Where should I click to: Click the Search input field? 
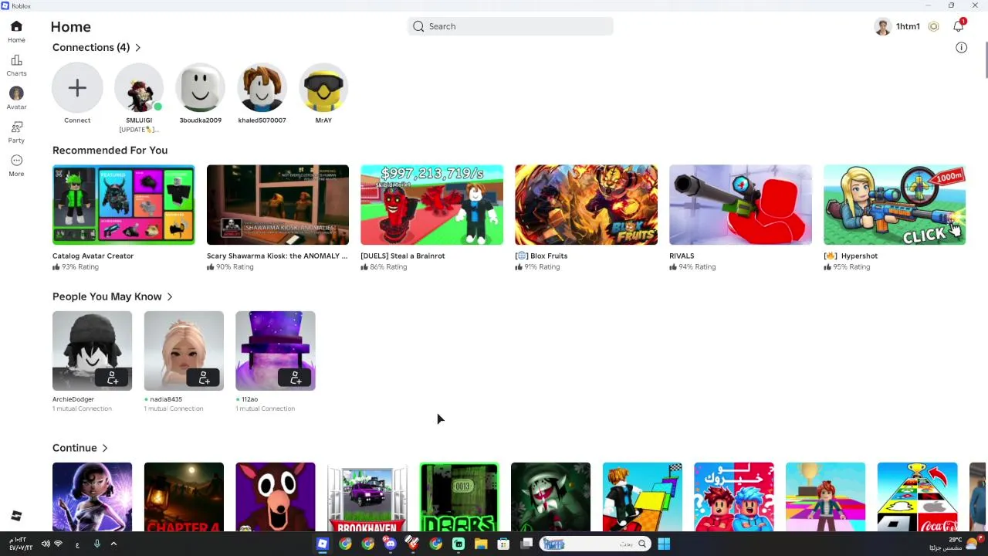[510, 26]
